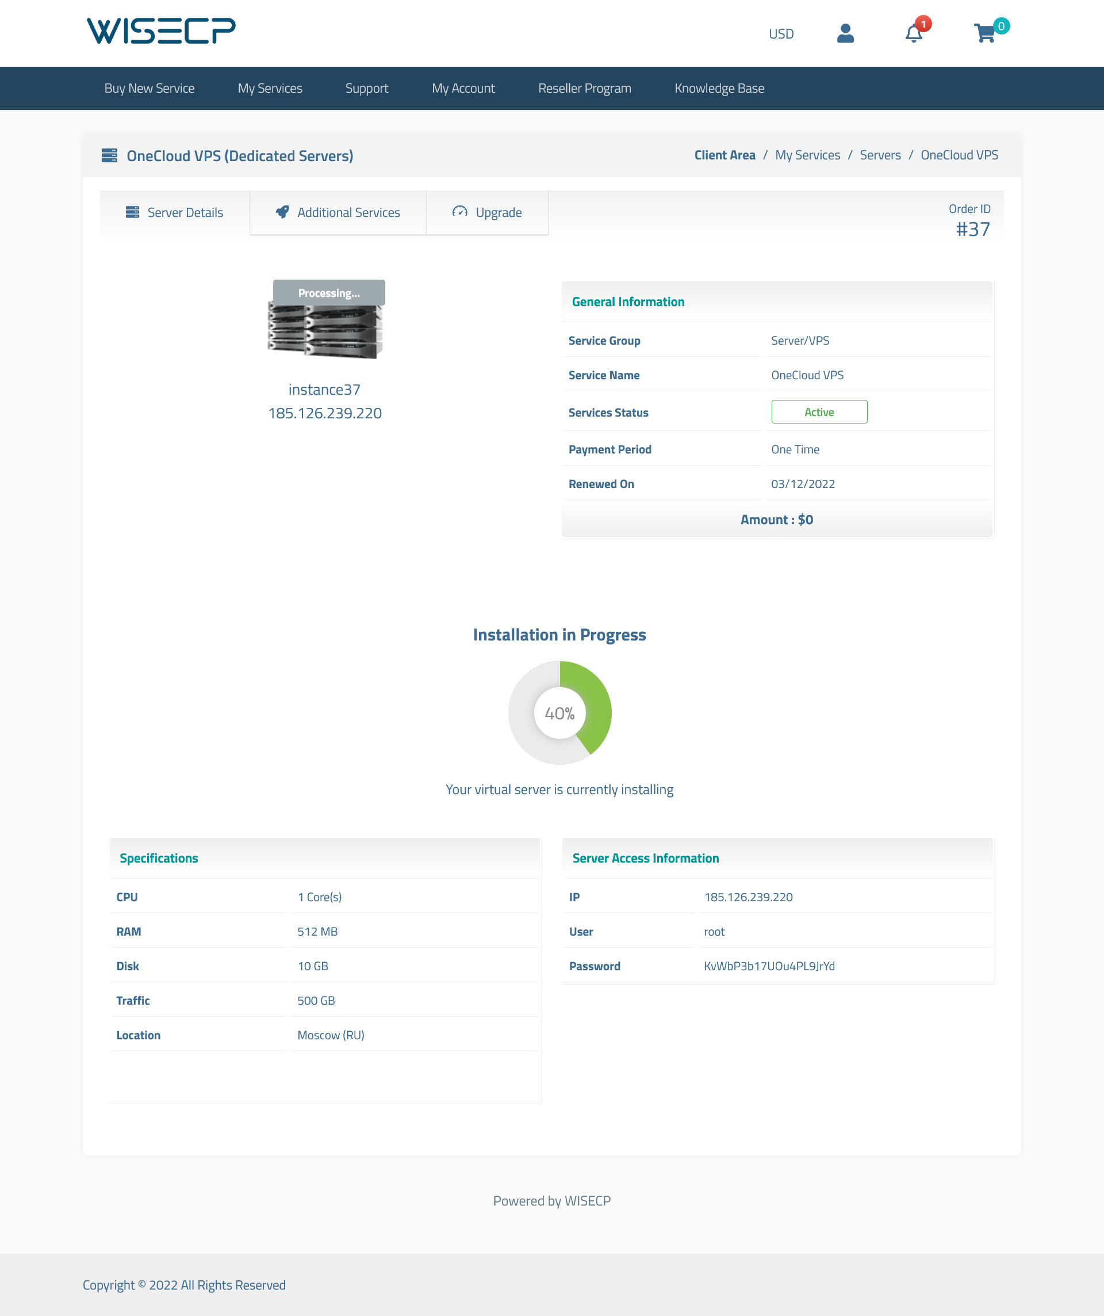Click IP 185.126.239.220 under server image
The width and height of the screenshot is (1104, 1316).
325,414
